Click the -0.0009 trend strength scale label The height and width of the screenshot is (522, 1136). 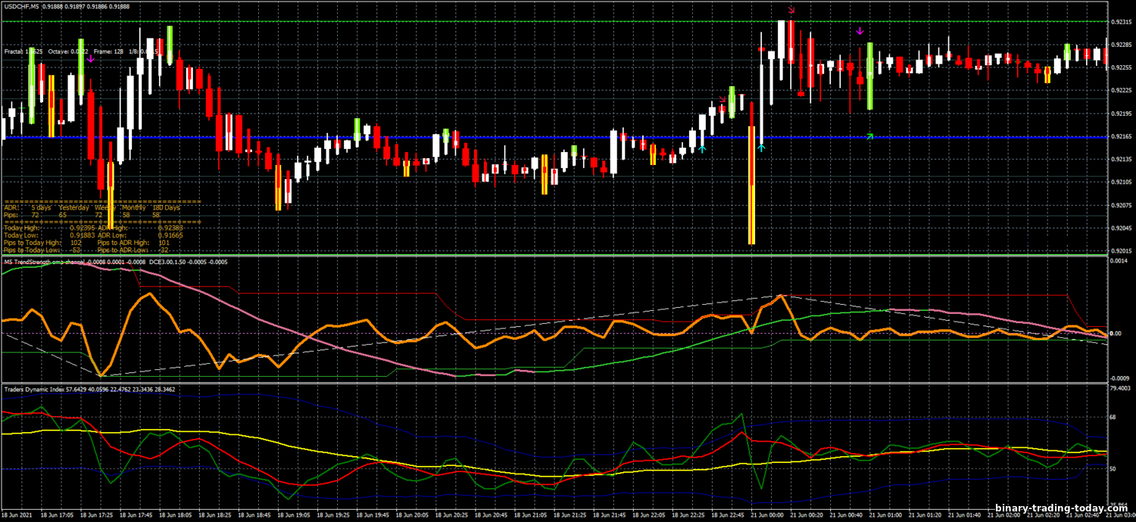[x=1119, y=378]
